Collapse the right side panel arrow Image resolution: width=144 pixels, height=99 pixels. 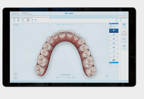tap(121, 20)
